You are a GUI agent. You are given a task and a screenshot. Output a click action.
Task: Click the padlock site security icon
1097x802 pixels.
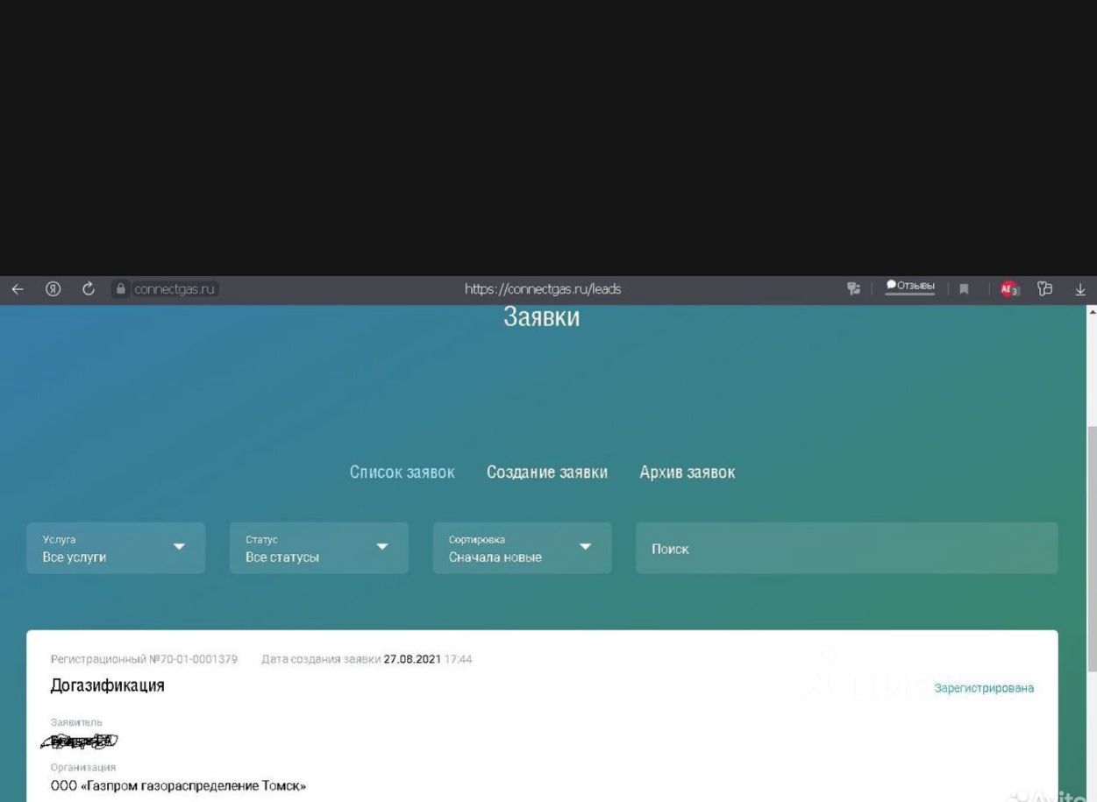(122, 289)
